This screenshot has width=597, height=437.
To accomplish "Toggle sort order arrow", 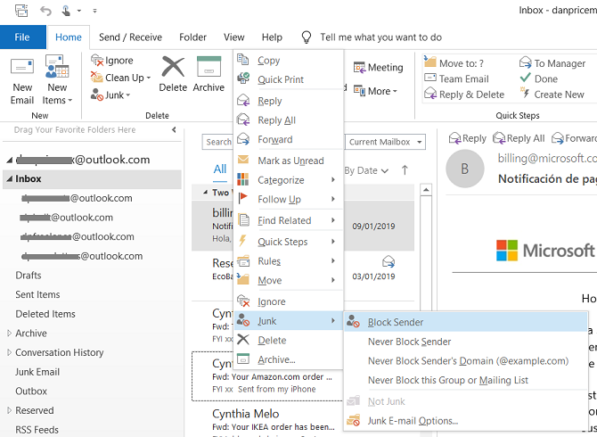I will coord(405,170).
